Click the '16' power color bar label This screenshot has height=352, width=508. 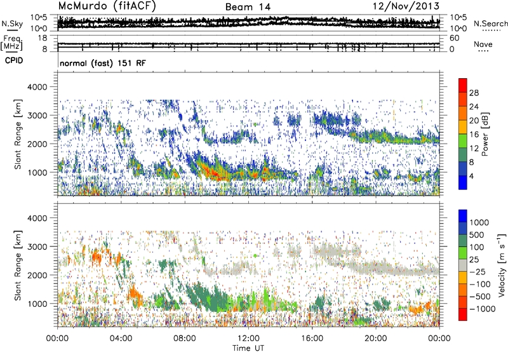pos(474,135)
